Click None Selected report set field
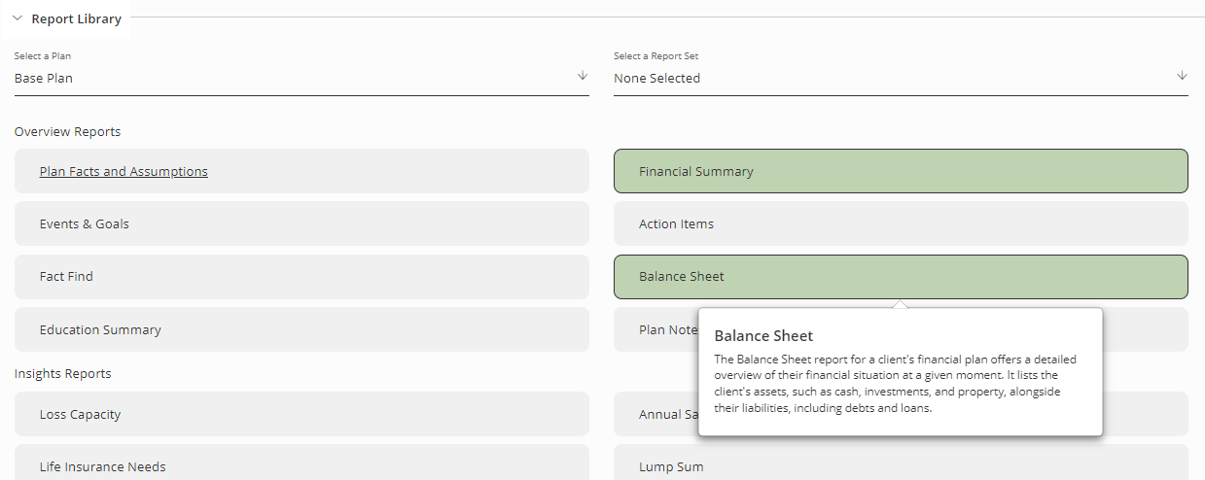Image resolution: width=1205 pixels, height=480 pixels. click(x=901, y=79)
